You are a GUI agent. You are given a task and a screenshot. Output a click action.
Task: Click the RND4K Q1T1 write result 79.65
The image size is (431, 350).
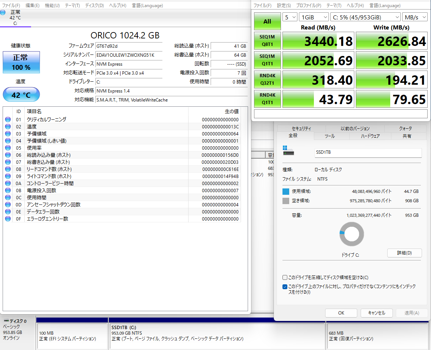pyautogui.click(x=392, y=99)
